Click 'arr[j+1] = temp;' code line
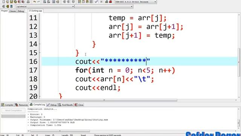241x136 pixels. coord(142,36)
